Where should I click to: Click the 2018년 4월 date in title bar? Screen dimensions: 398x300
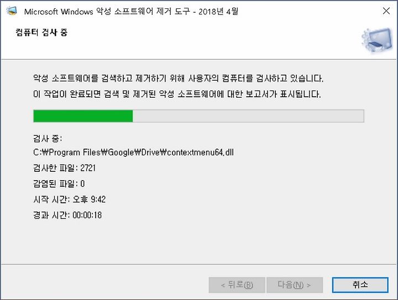tap(218, 12)
